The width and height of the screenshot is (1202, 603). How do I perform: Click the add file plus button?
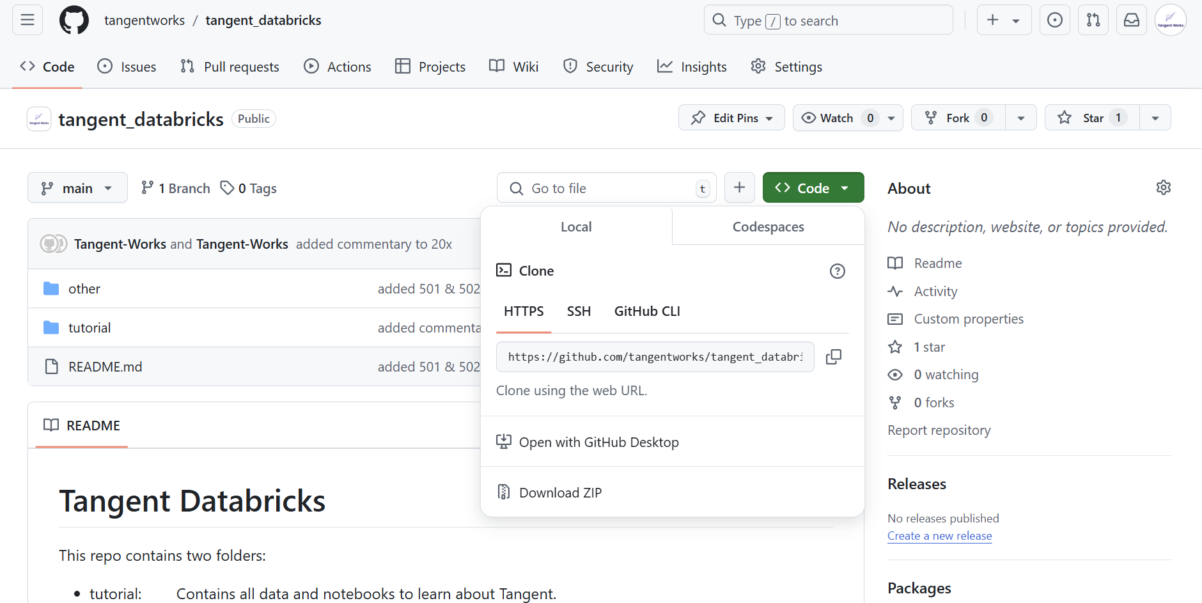739,187
